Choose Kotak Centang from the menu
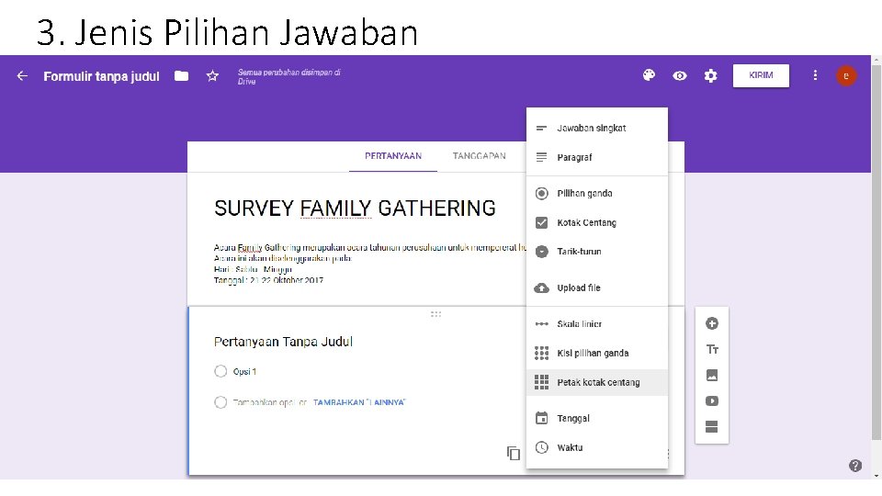Viewport: 882px width, 496px height. pyautogui.click(x=597, y=222)
